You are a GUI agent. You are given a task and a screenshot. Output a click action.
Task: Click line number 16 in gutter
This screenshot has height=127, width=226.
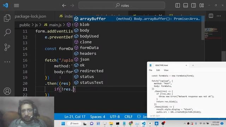pos(25,60)
